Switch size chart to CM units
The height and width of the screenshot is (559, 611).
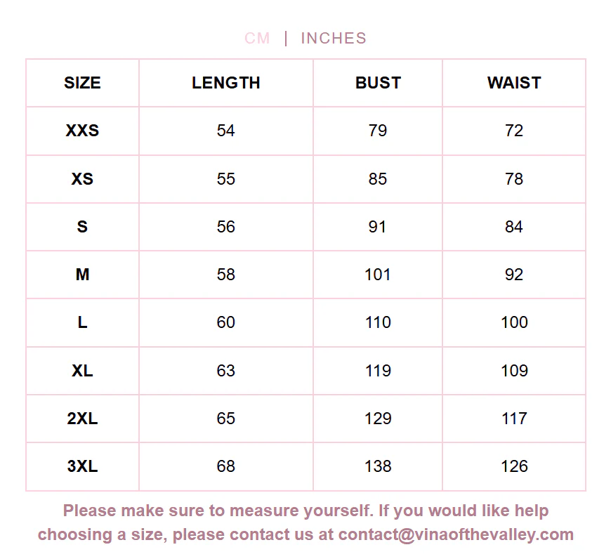(257, 38)
